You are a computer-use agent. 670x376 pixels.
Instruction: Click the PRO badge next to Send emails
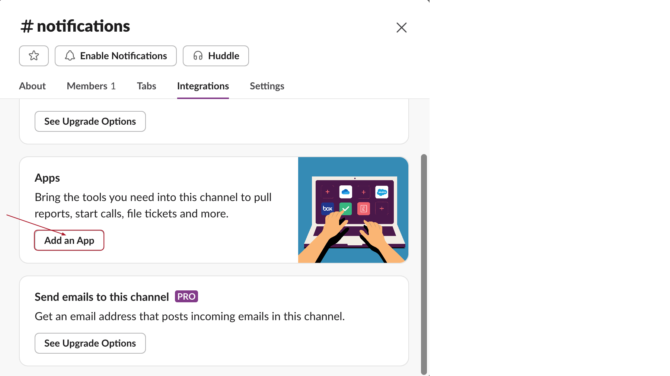coord(186,296)
